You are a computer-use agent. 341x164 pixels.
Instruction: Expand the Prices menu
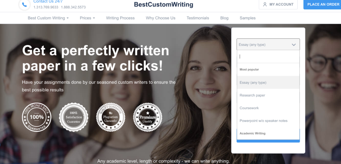click(88, 18)
